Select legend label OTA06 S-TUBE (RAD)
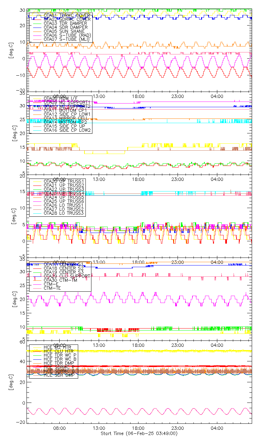Viewport: 265px width, 448px height. coord(67,35)
